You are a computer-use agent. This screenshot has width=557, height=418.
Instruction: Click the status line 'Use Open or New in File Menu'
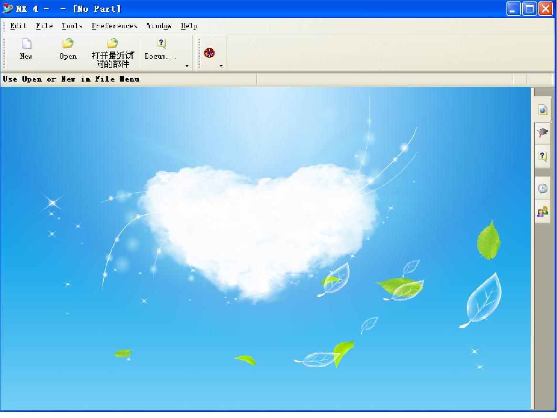point(71,79)
